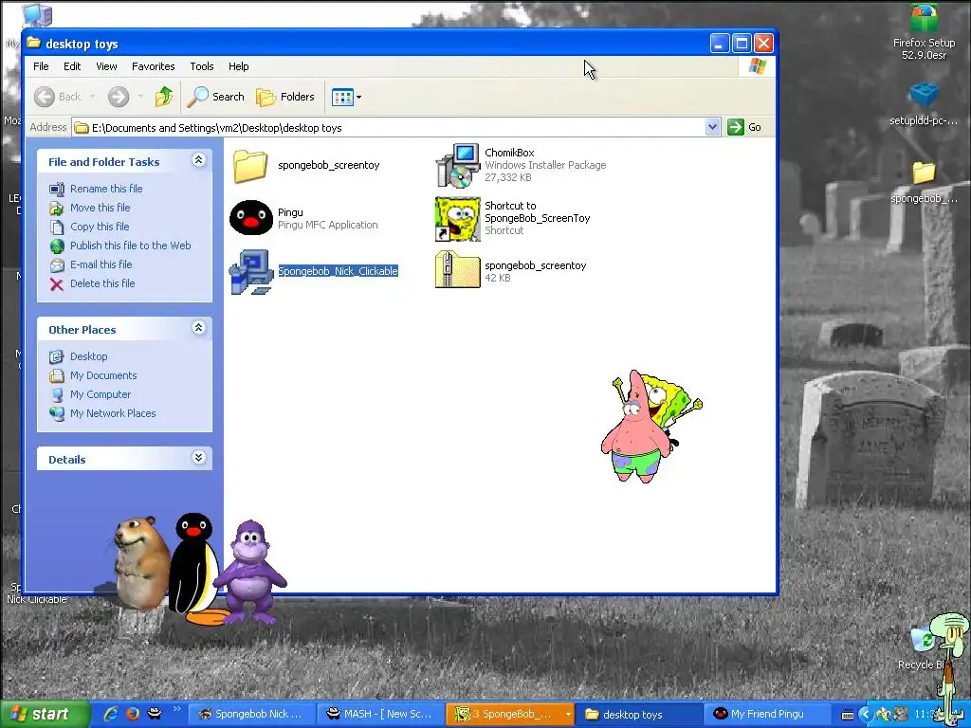
Task: Switch to desktop toys taskbar button
Action: click(x=639, y=714)
